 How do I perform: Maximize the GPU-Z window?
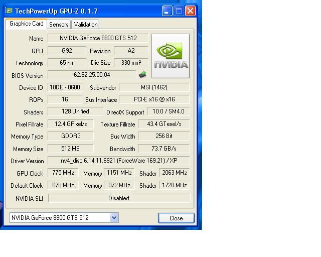point(179,11)
